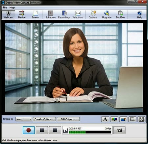
Task: Click the green audio level bar
Action: 77,132
